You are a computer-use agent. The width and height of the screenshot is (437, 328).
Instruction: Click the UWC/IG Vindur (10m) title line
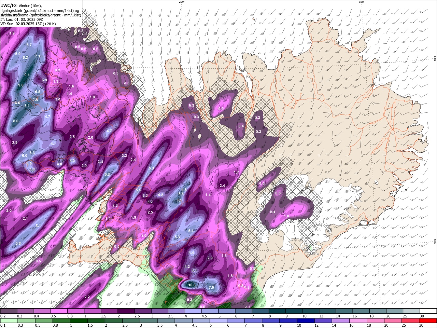(21, 5)
